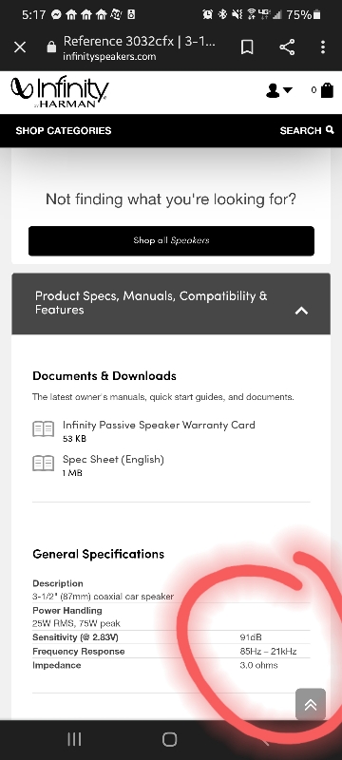Viewport: 342px width, 760px height.
Task: Collapse Product Specs, Manuals section chevron
Action: (x=301, y=311)
